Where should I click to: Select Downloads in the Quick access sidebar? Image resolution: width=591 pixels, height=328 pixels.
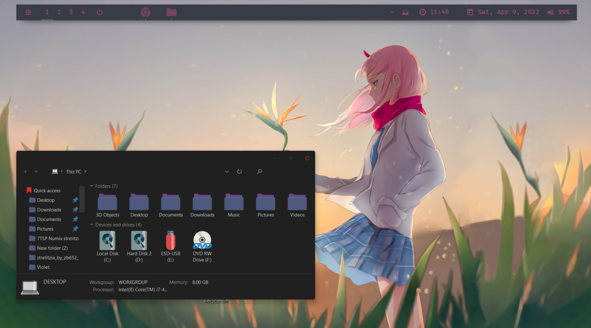coord(49,210)
